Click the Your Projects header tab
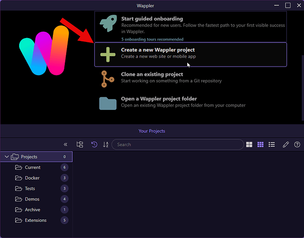The width and height of the screenshot is (304, 238). (x=152, y=131)
